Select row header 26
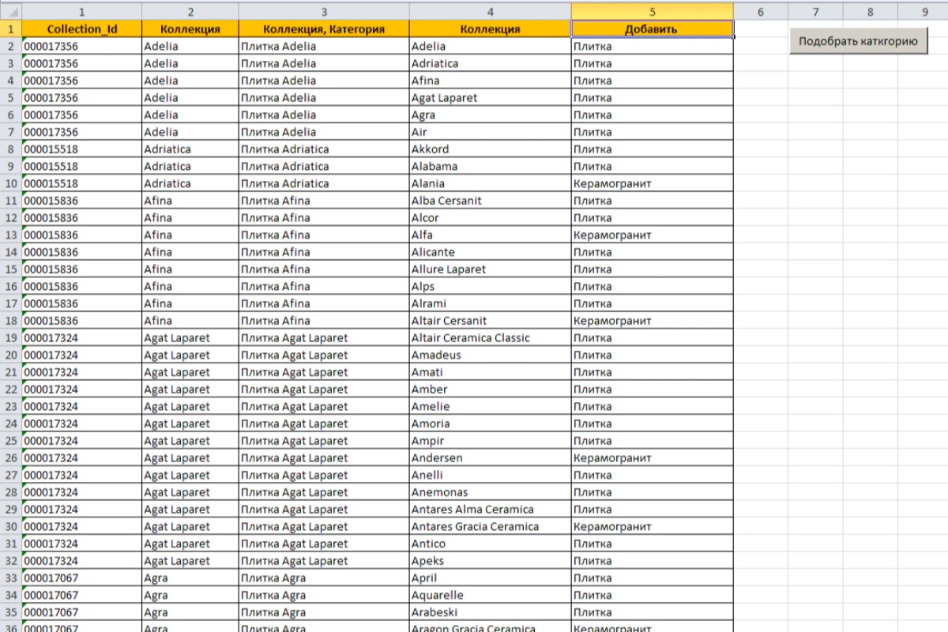The height and width of the screenshot is (632, 948). 11,458
